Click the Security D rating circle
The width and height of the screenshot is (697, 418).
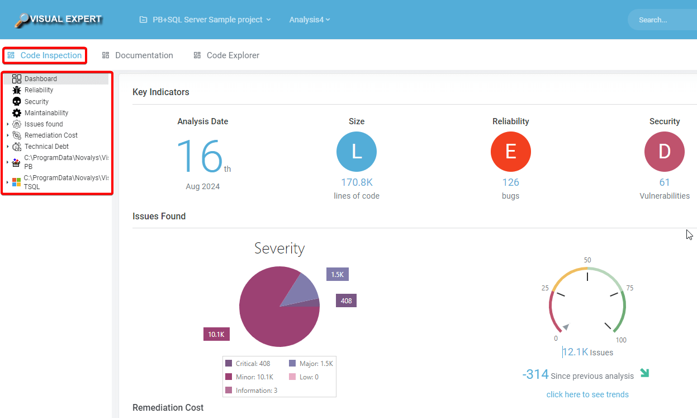point(665,152)
